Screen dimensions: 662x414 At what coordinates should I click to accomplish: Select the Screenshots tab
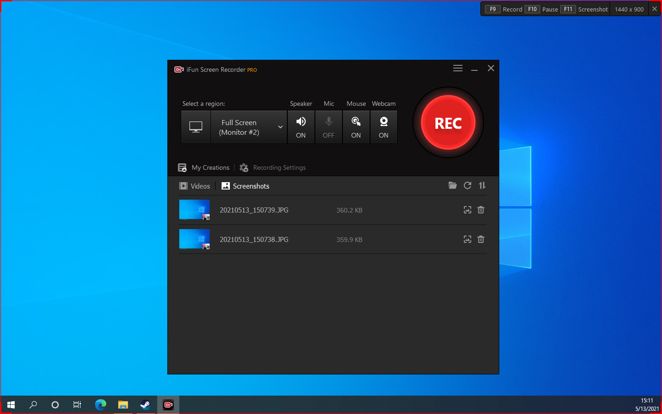click(245, 186)
